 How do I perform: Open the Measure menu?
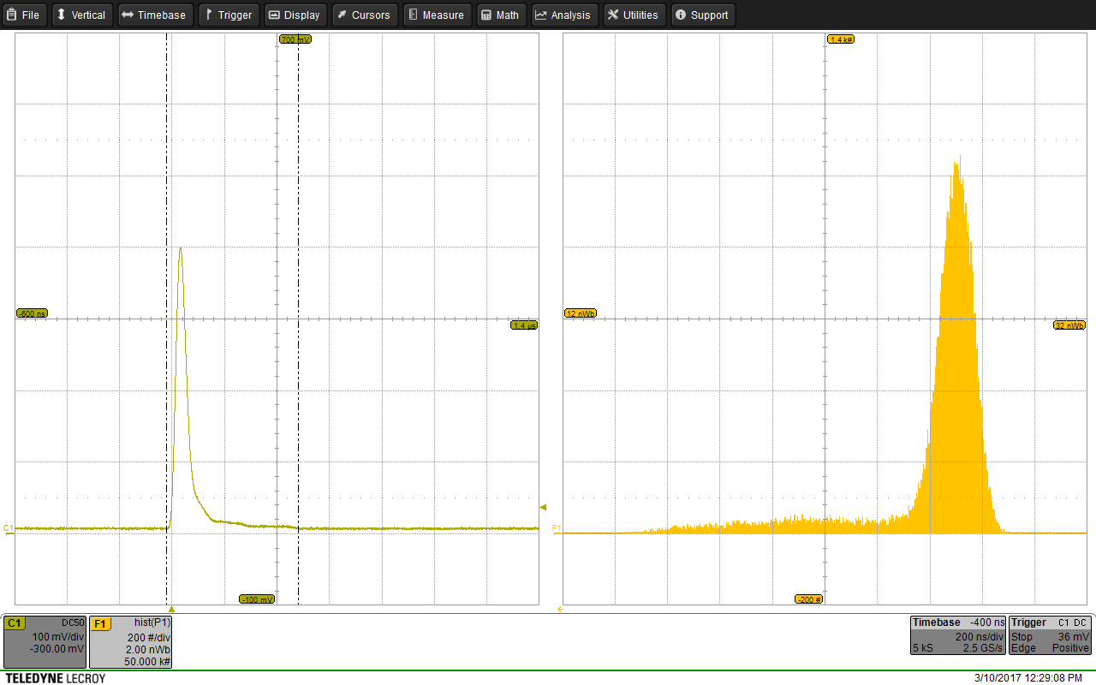(x=437, y=15)
